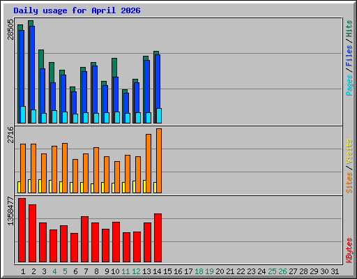Click day 8 on the x-axis

click(x=96, y=271)
